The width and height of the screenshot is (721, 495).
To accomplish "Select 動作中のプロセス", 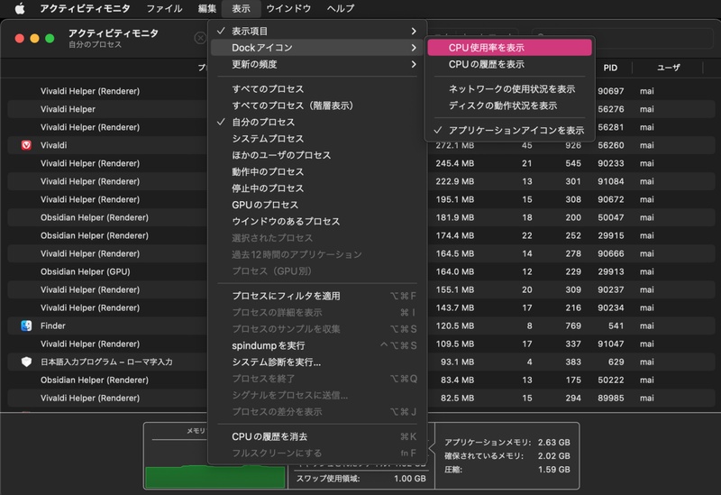I will 317,171.
